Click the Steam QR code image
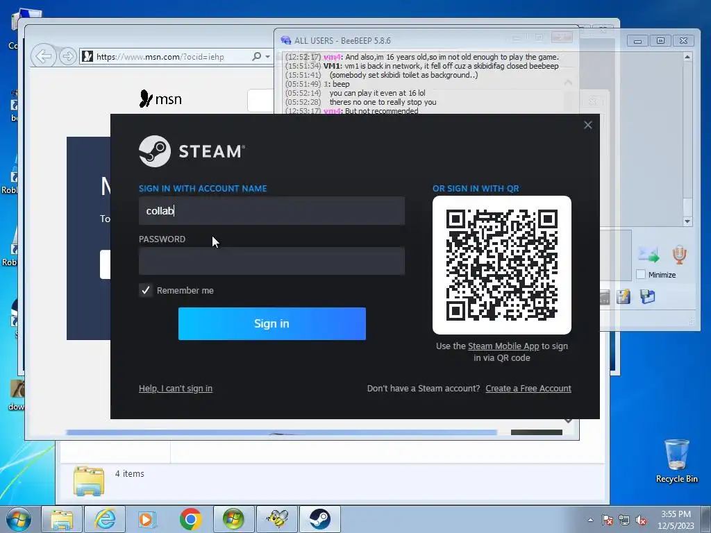 [x=502, y=265]
